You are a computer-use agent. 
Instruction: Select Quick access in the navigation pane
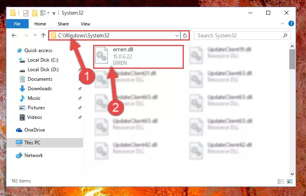[x=34, y=50]
